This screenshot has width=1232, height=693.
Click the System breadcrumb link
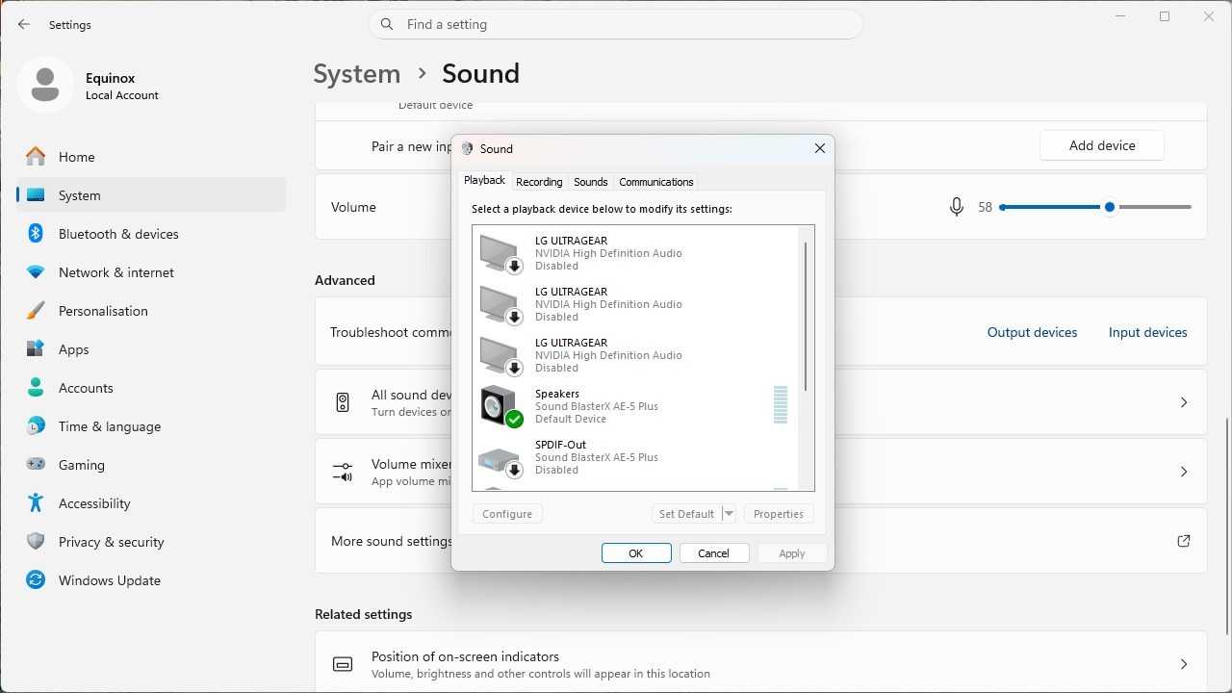357,74
